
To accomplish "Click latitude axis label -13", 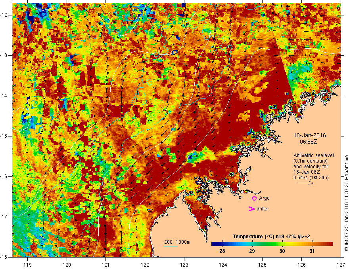I will (4, 55).
